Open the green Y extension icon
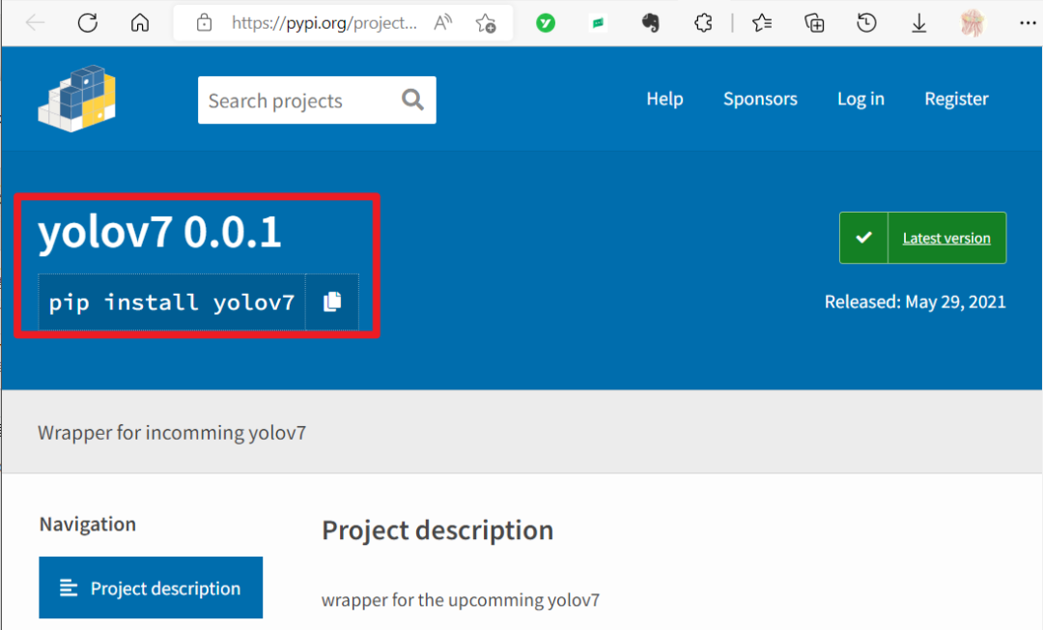Image resolution: width=1043 pixels, height=630 pixels. point(546,23)
